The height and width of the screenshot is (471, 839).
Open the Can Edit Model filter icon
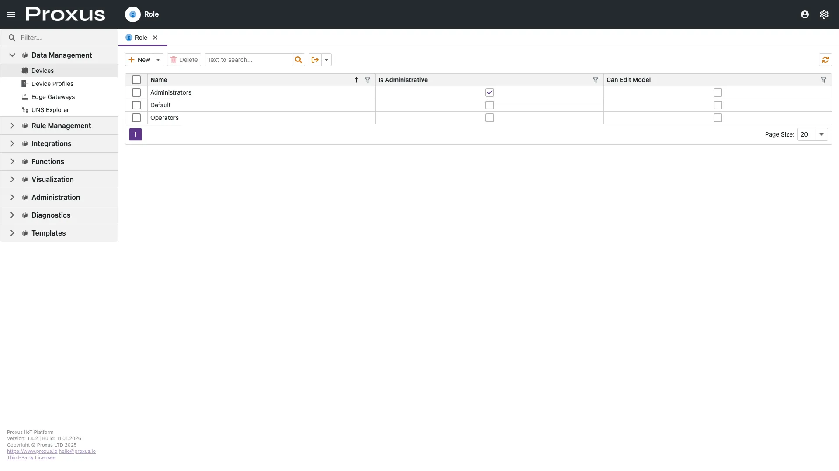[823, 80]
